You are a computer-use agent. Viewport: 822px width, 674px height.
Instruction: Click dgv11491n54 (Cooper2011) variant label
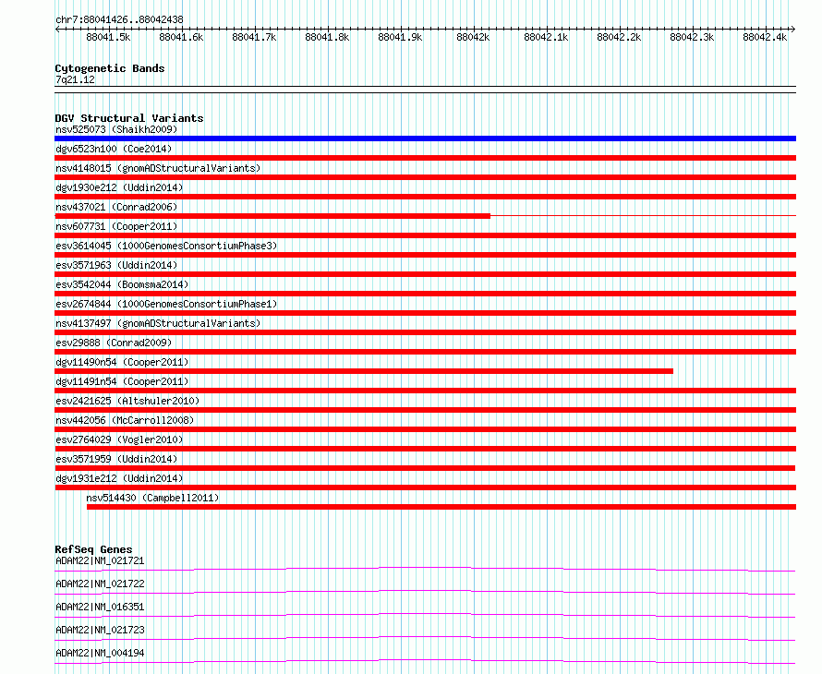[x=122, y=381]
